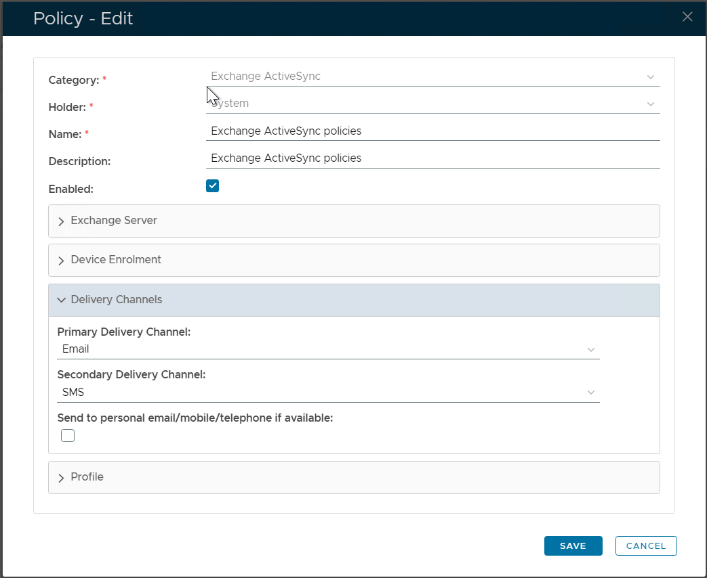This screenshot has height=578, width=707.
Task: Open the Profile section
Action: click(x=87, y=477)
